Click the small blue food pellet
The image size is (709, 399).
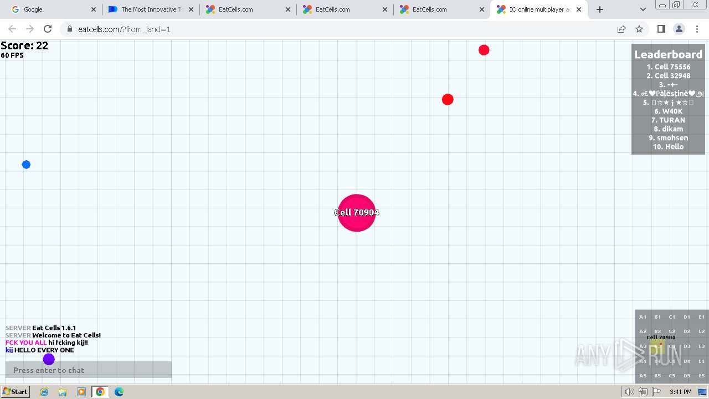(x=26, y=165)
